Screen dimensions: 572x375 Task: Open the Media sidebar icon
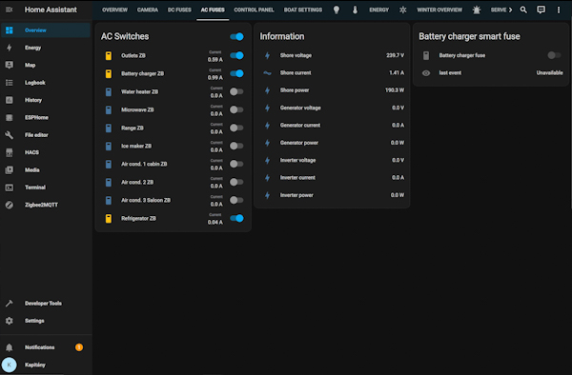click(10, 170)
